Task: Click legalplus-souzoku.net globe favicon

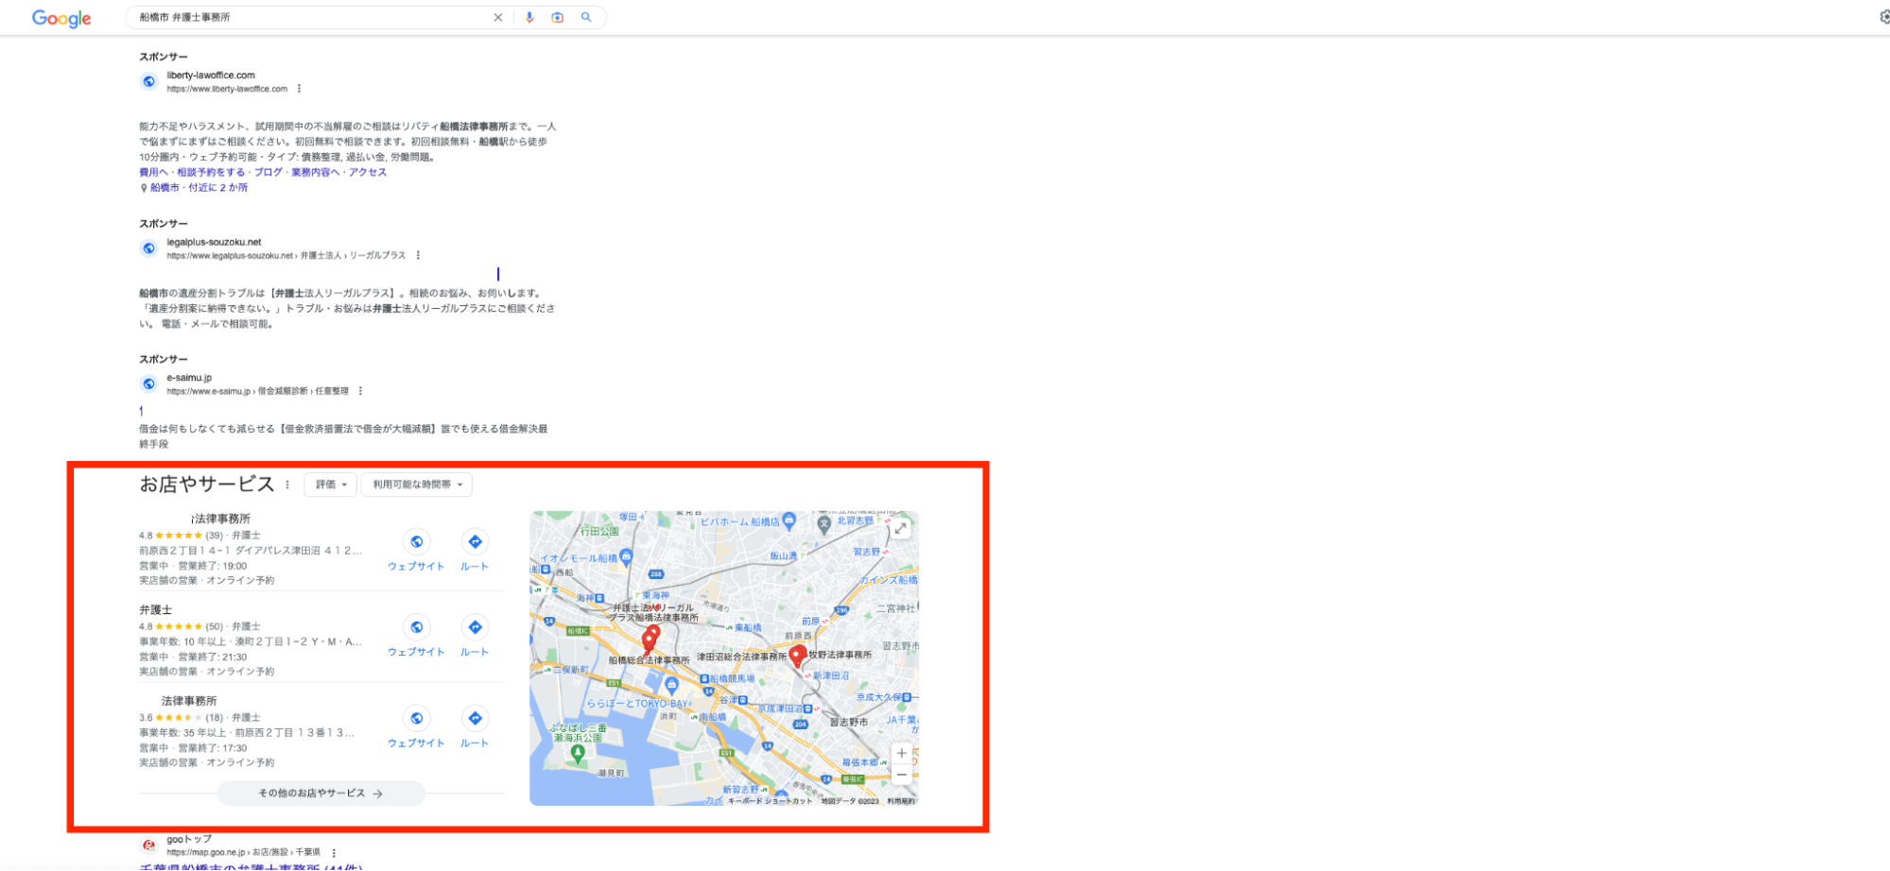Action: pos(148,248)
